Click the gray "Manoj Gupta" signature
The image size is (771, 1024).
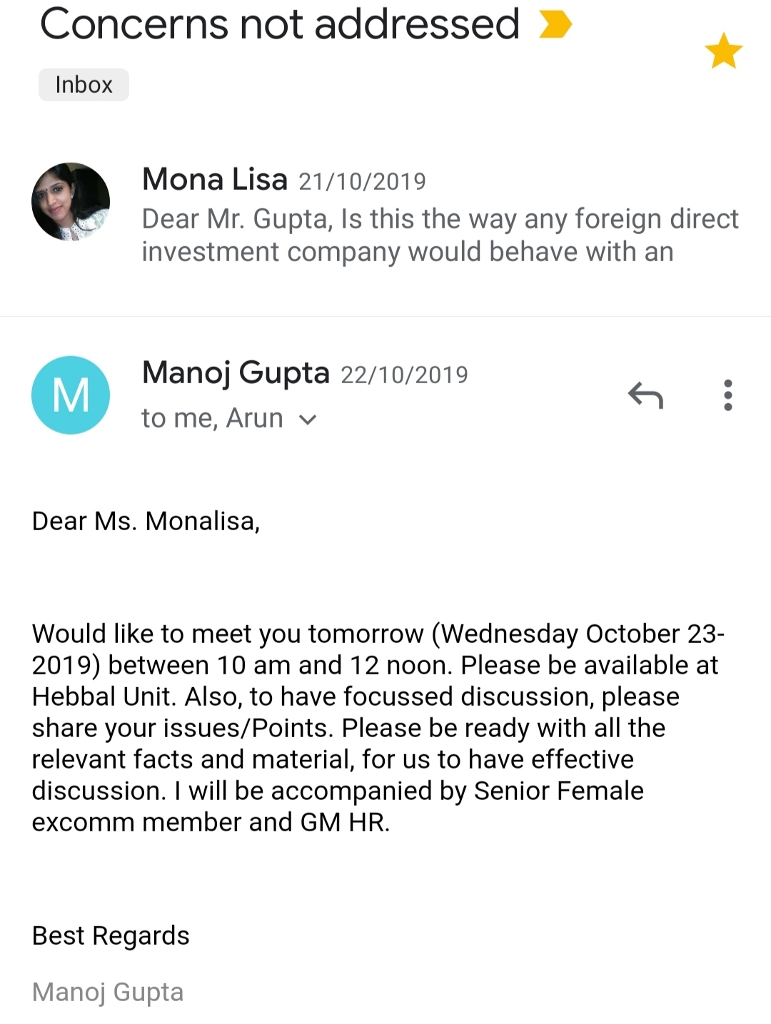coord(108,992)
